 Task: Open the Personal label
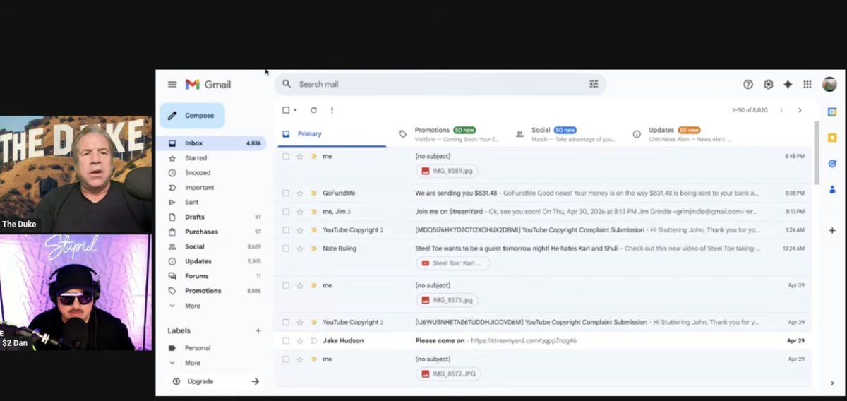198,348
